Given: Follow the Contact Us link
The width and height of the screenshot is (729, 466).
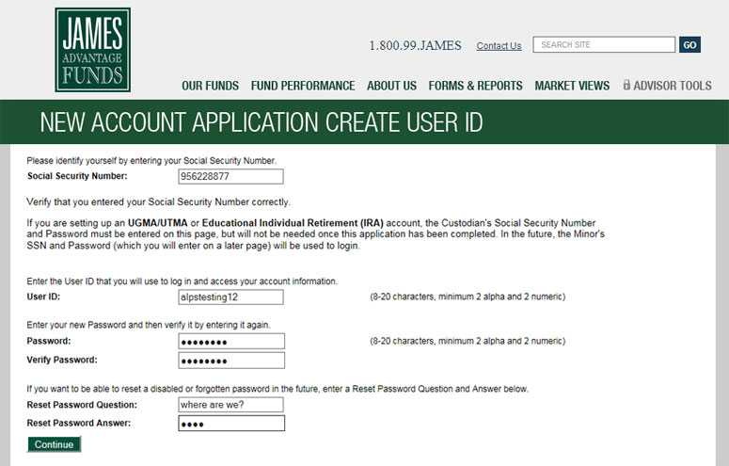Looking at the screenshot, I should point(499,45).
